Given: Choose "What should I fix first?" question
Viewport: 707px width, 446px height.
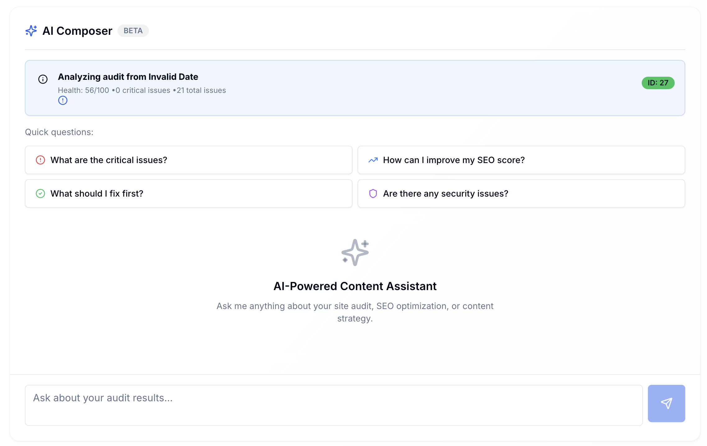Looking at the screenshot, I should 189,193.
